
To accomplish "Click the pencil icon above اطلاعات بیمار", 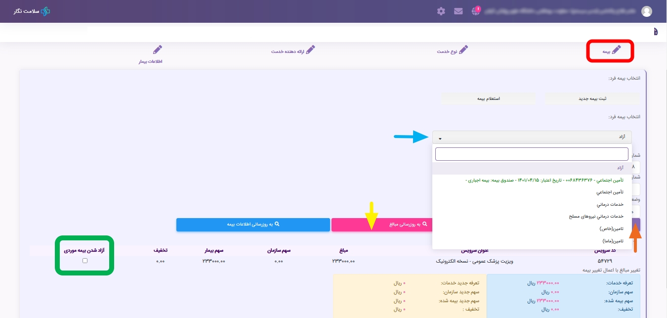I will pos(157,50).
